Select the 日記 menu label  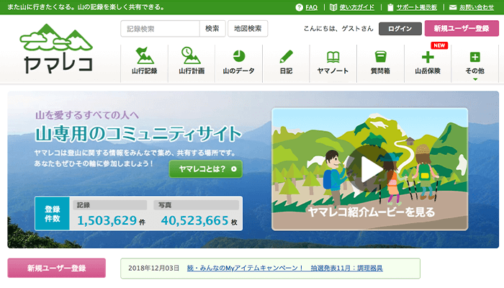click(x=286, y=71)
